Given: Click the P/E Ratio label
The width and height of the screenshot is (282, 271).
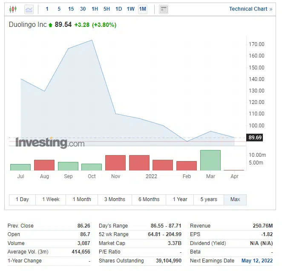Looking at the screenshot, I should (x=109, y=252).
